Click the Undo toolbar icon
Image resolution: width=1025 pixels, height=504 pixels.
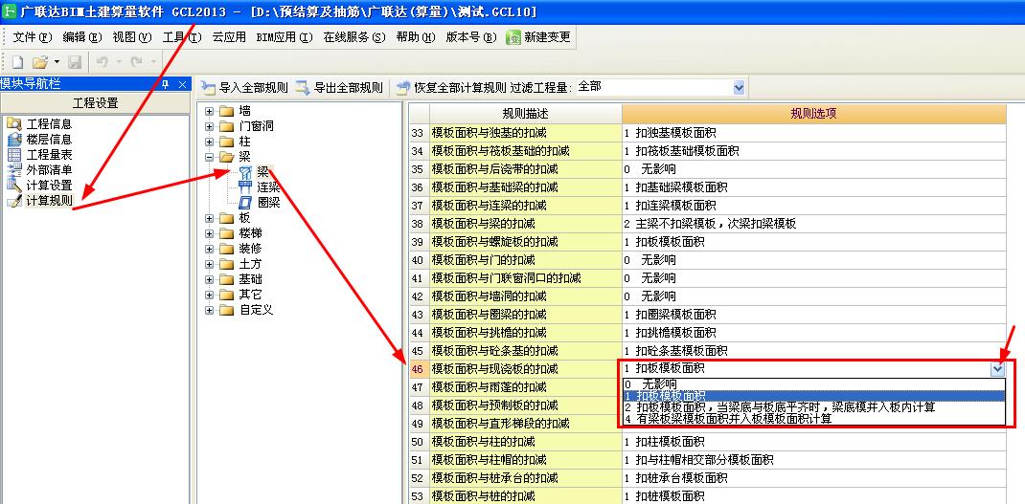tap(102, 62)
